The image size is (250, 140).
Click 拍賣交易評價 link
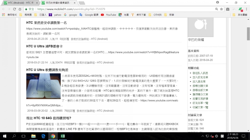point(200,99)
